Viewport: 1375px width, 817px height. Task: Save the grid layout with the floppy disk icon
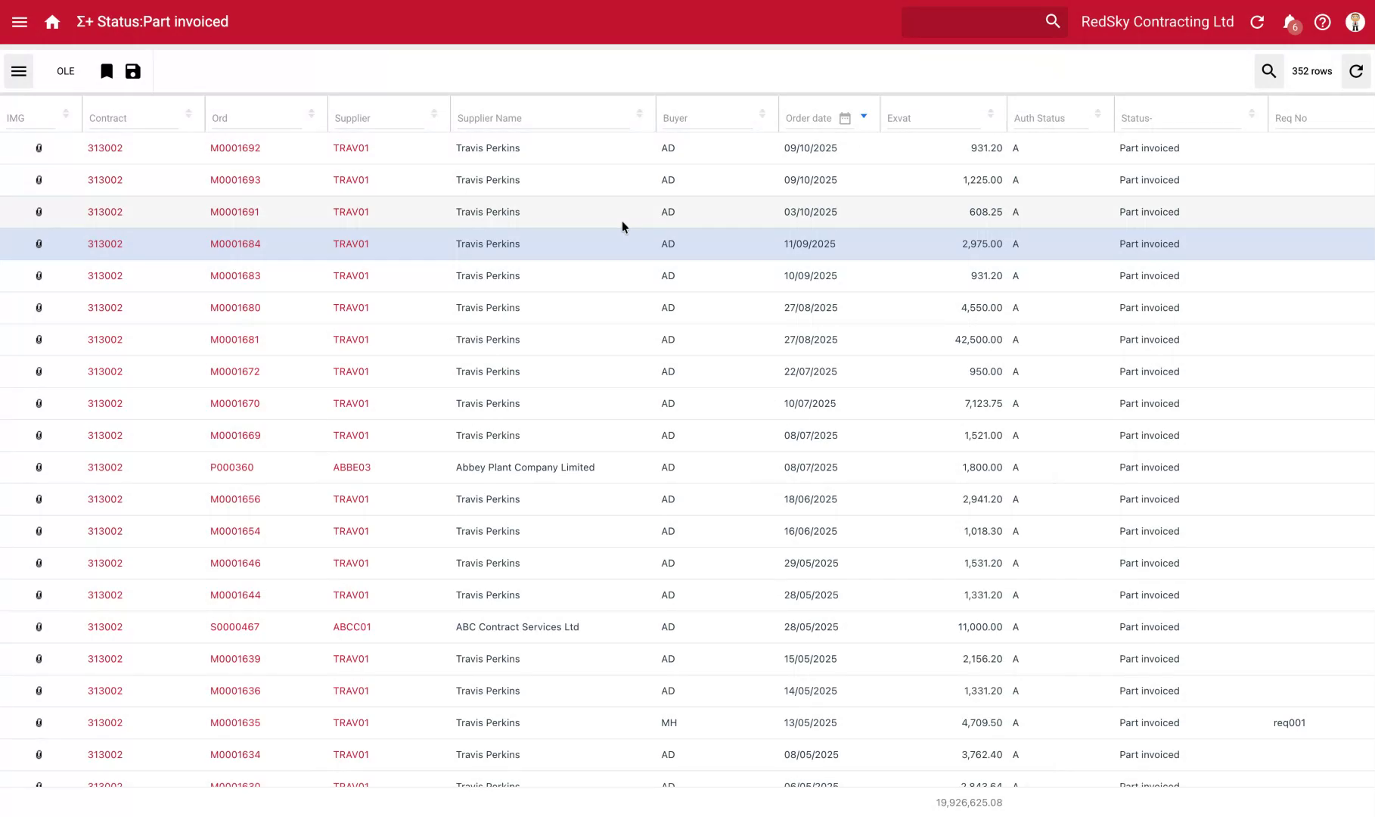tap(132, 70)
